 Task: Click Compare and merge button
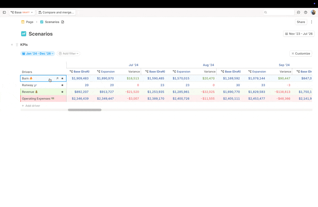56,12
